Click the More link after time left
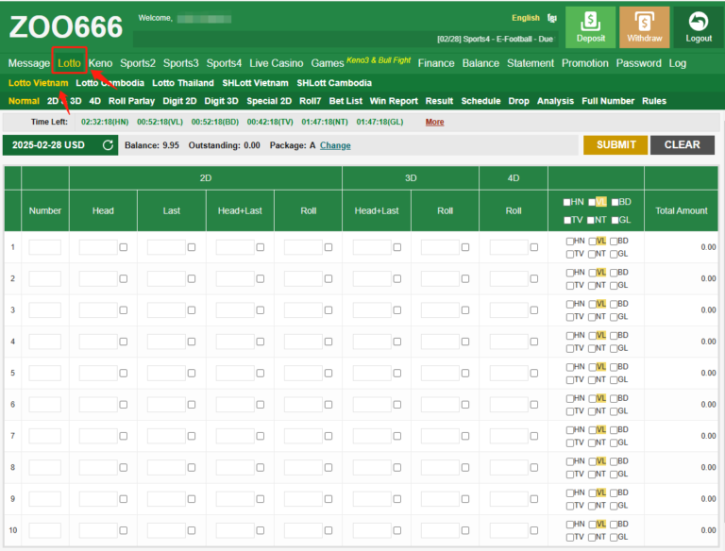This screenshot has height=551, width=725. pos(434,122)
